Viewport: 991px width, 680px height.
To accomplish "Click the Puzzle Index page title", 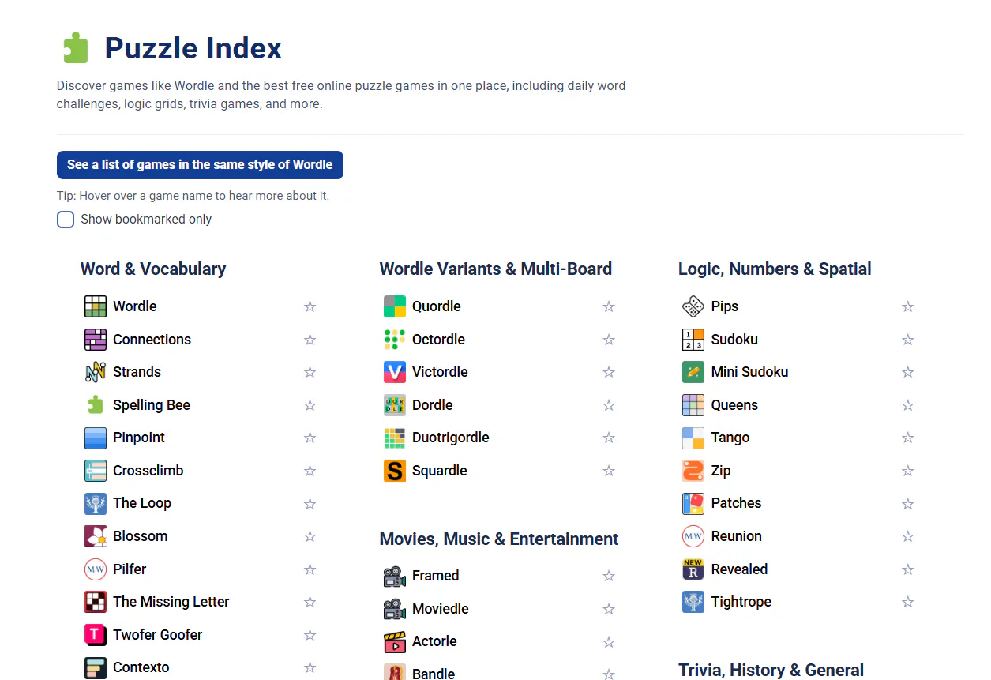I will (x=193, y=48).
